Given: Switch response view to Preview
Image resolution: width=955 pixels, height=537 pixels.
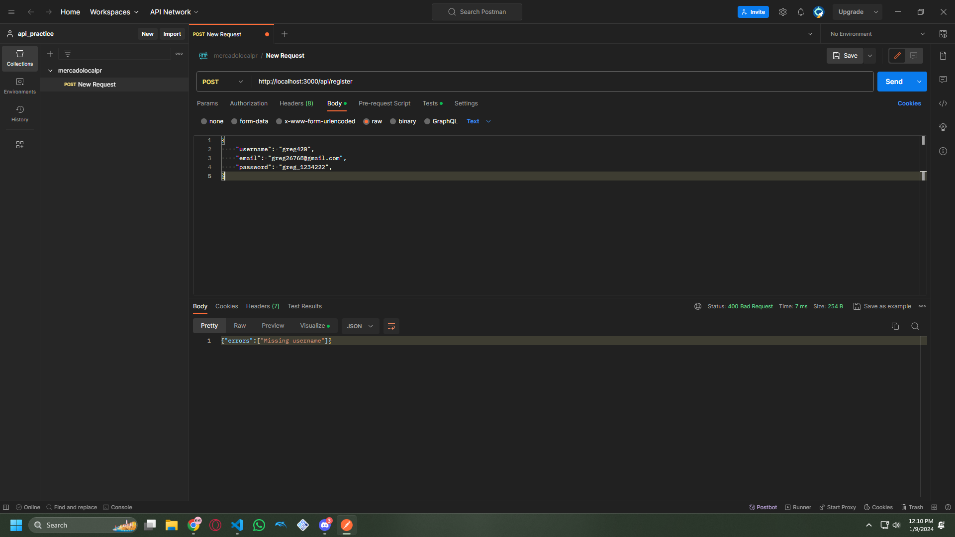Looking at the screenshot, I should pos(273,326).
